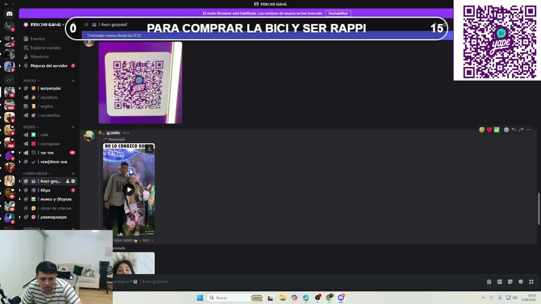Open more message options ellipsis
Image resolution: width=541 pixels, height=304 pixels.
(529, 130)
